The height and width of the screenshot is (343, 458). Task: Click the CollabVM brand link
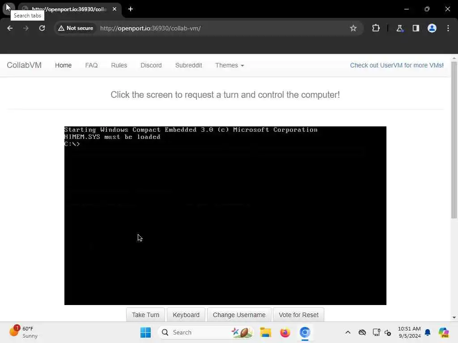[x=24, y=65]
